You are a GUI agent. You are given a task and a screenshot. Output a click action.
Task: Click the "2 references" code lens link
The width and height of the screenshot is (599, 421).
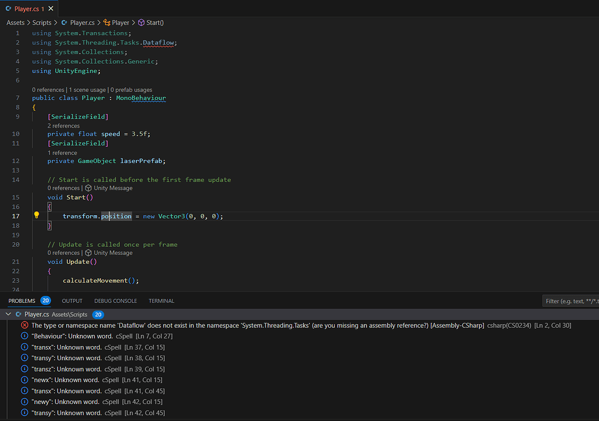(64, 126)
